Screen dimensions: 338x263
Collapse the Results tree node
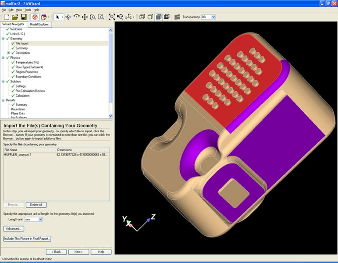pyautogui.click(x=3, y=100)
